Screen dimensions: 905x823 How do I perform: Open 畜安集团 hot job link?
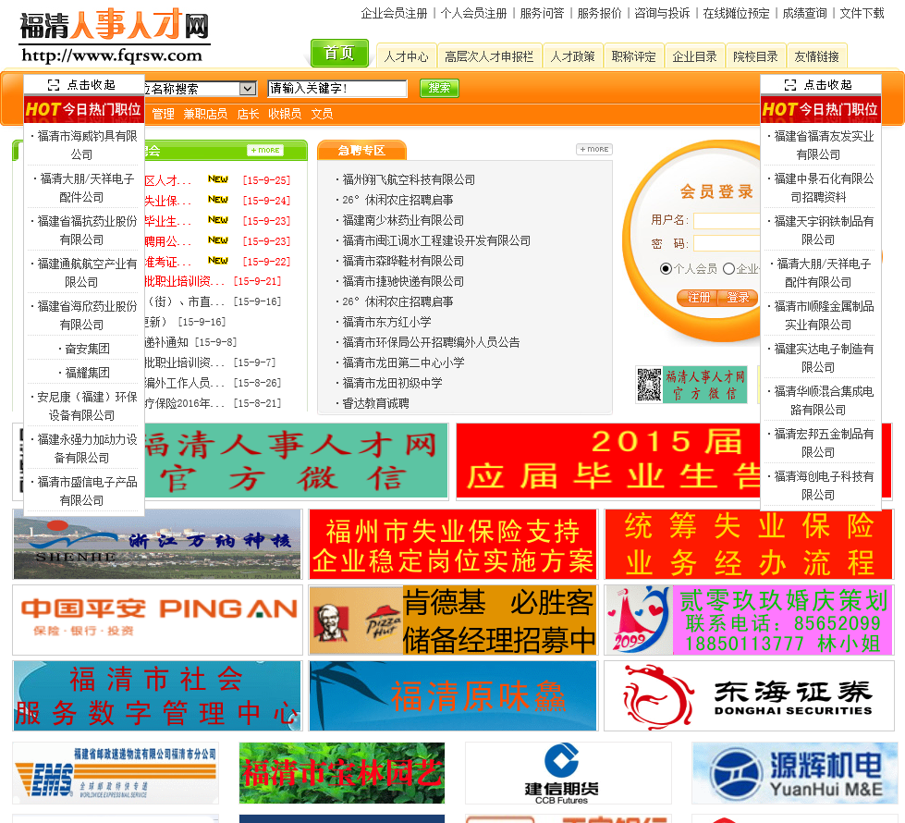click(87, 349)
